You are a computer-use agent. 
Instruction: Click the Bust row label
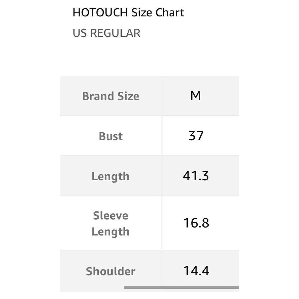click(x=111, y=136)
